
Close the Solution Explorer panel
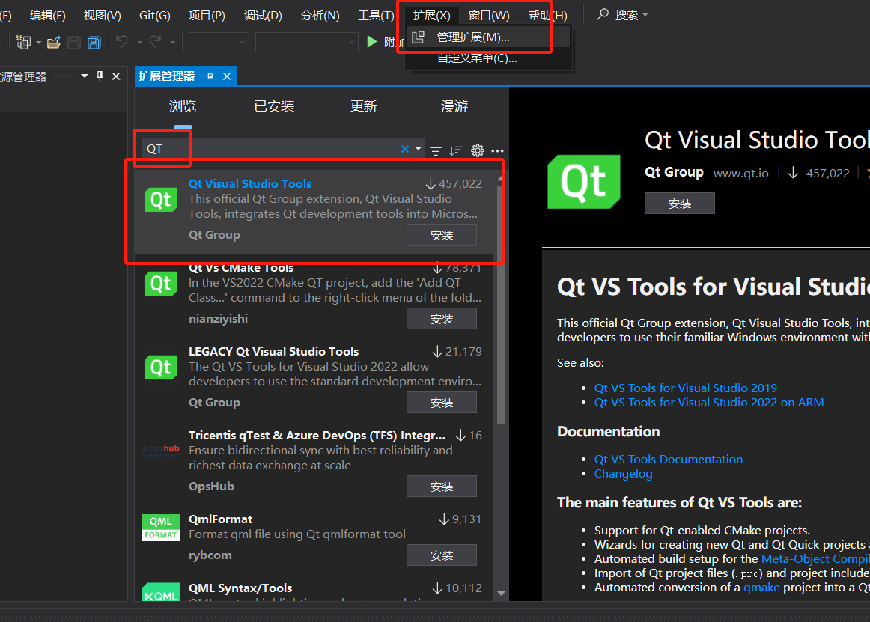(116, 76)
